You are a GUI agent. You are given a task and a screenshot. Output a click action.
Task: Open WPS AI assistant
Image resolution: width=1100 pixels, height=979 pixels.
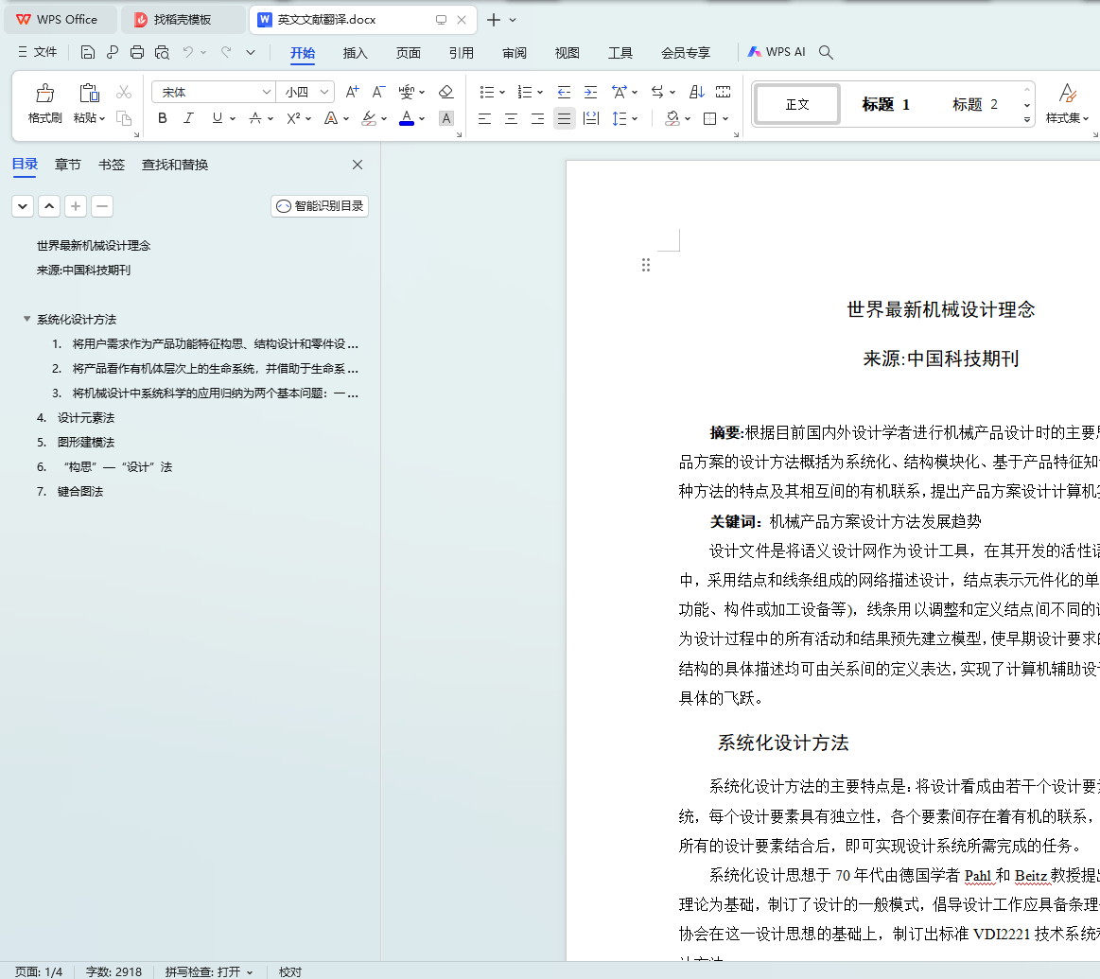pyautogui.click(x=777, y=52)
